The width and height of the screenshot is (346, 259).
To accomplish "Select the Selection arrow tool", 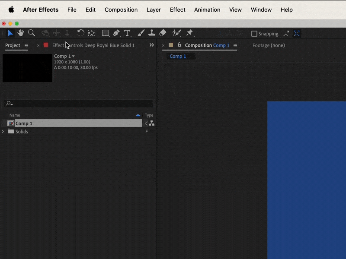I will [10, 33].
